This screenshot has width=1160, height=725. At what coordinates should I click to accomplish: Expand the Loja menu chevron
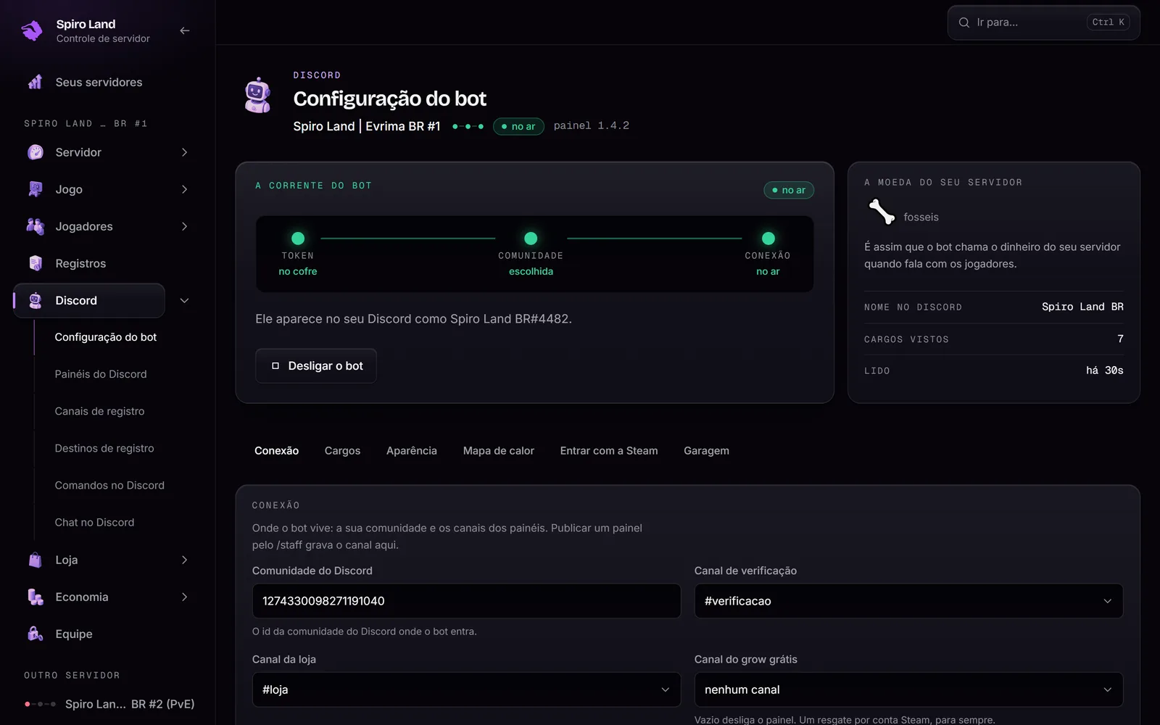184,560
